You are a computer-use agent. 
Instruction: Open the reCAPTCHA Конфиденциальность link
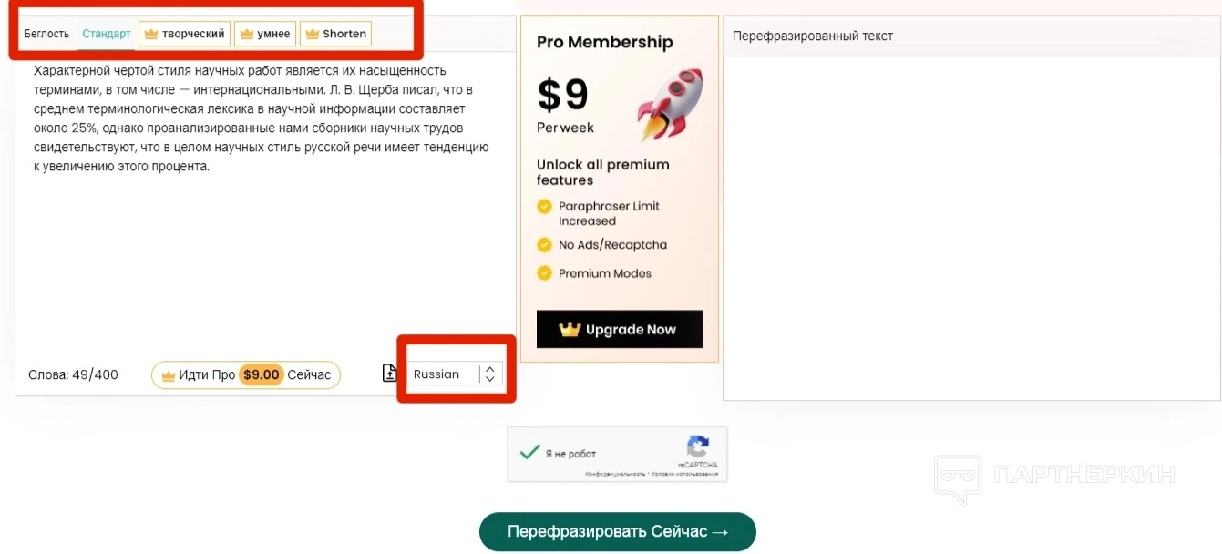click(x=615, y=475)
